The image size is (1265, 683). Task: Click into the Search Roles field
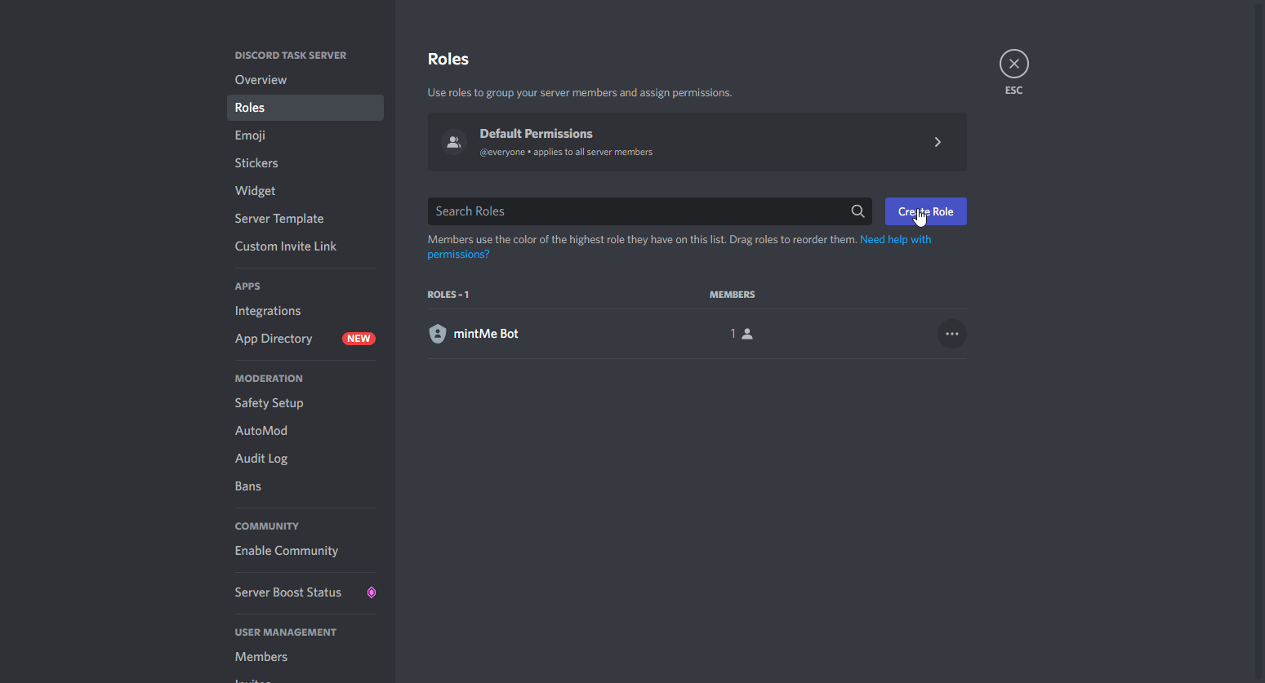tap(637, 211)
